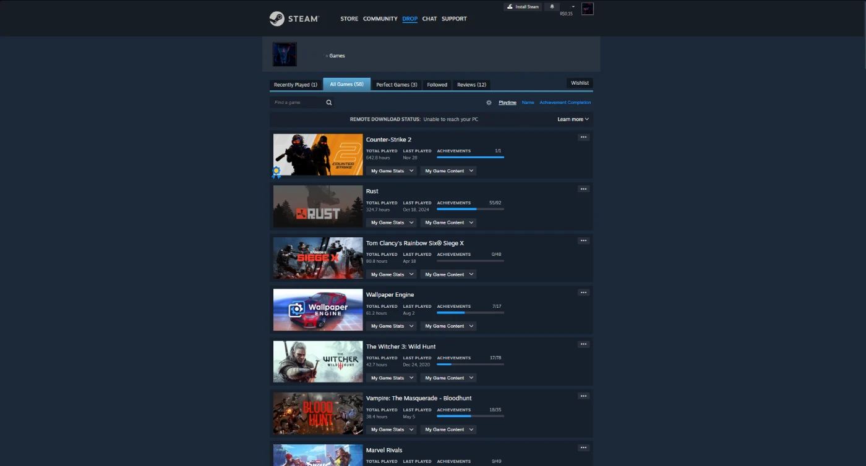Open the three-dot menu for Rust
Image resolution: width=866 pixels, height=466 pixels.
pos(583,189)
